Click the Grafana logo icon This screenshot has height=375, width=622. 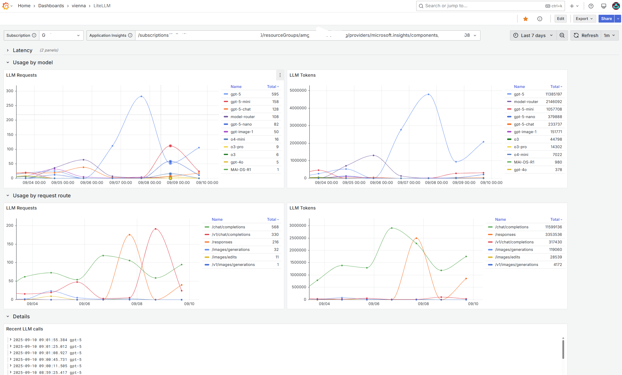[5, 6]
